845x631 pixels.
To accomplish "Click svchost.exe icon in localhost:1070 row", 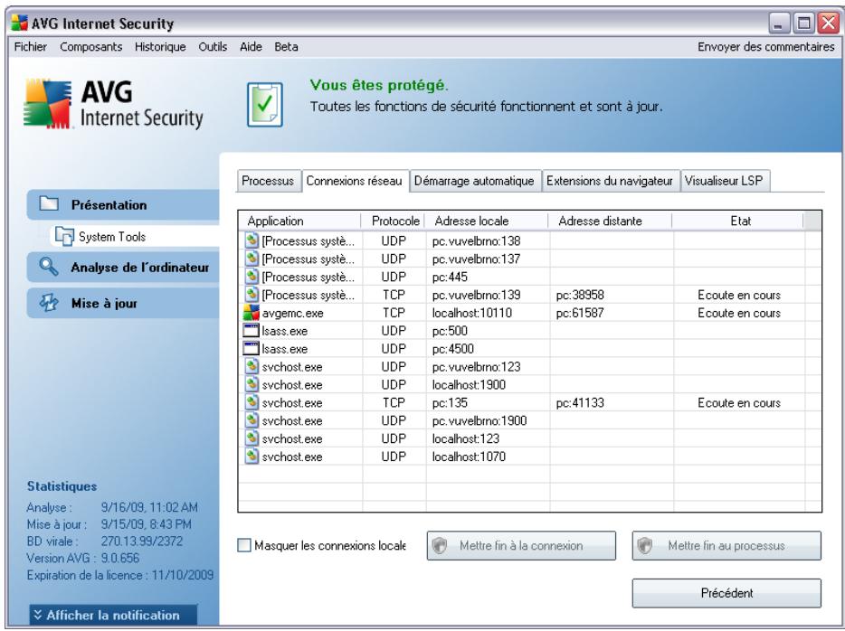I will (x=252, y=456).
